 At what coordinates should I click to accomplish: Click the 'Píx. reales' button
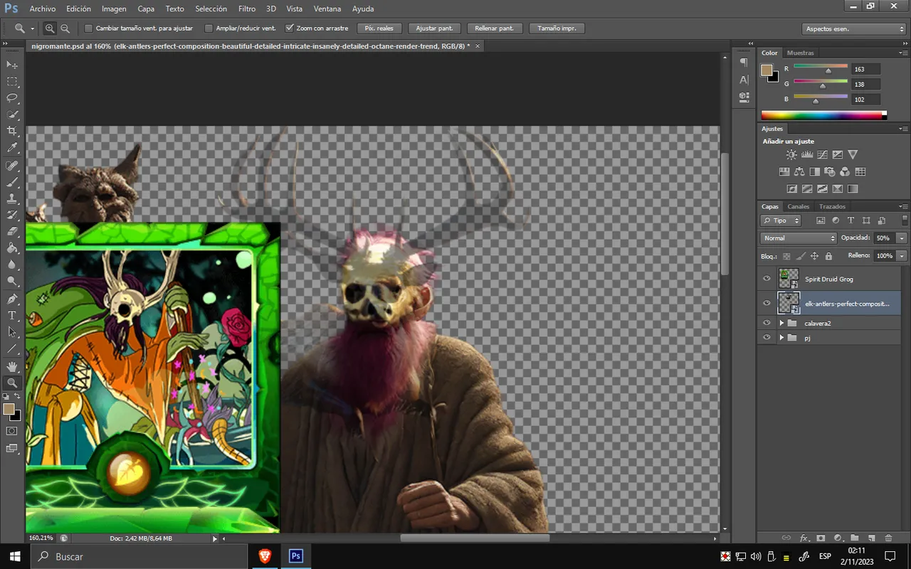(x=379, y=28)
